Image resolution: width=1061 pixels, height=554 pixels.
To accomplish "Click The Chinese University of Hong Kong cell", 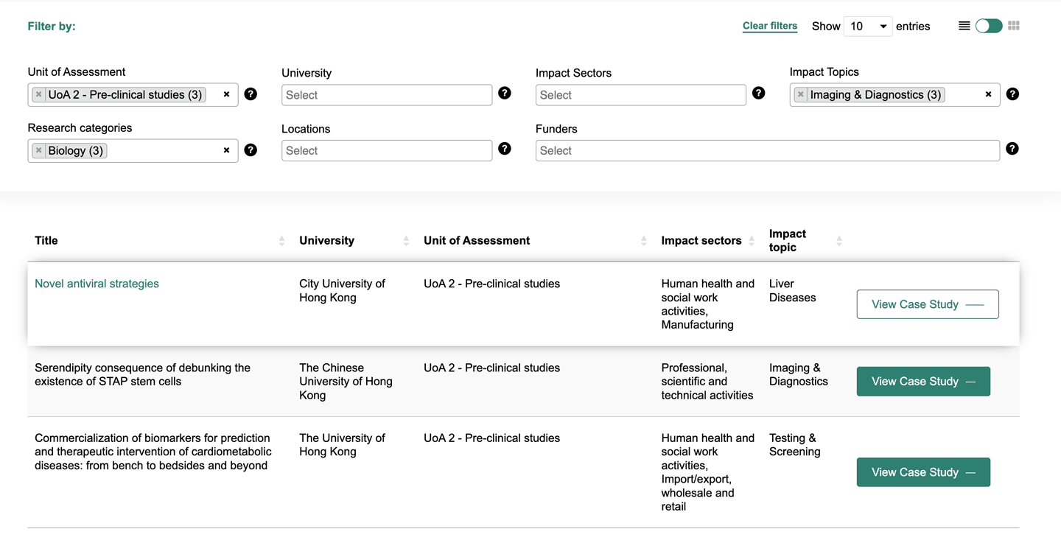I will 346,382.
